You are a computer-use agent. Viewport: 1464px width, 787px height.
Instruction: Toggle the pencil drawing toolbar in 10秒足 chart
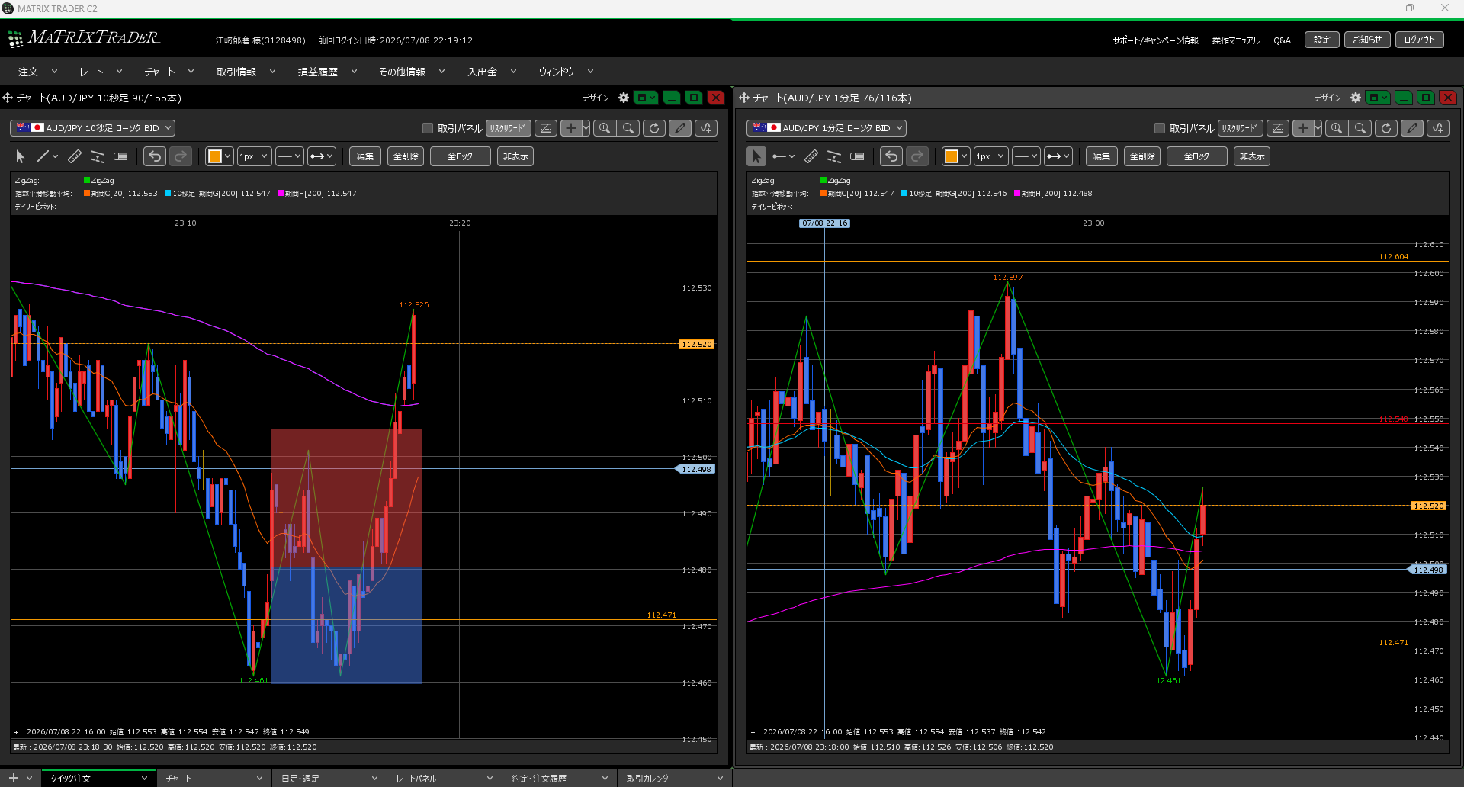click(x=680, y=128)
